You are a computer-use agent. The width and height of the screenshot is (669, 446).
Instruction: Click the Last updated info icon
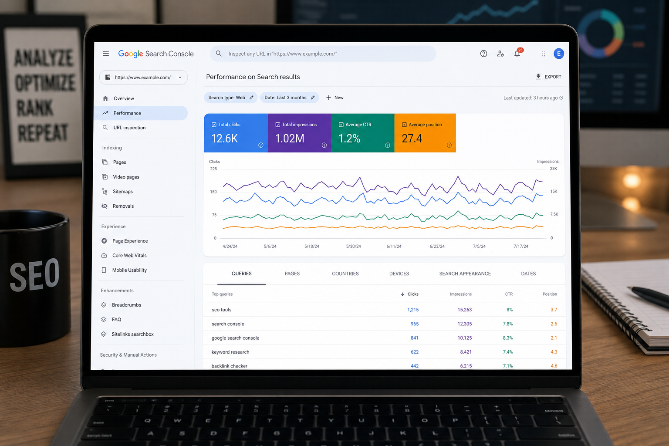tap(561, 98)
